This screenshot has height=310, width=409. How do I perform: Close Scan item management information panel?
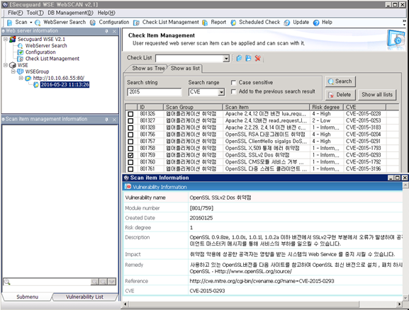tap(114, 120)
